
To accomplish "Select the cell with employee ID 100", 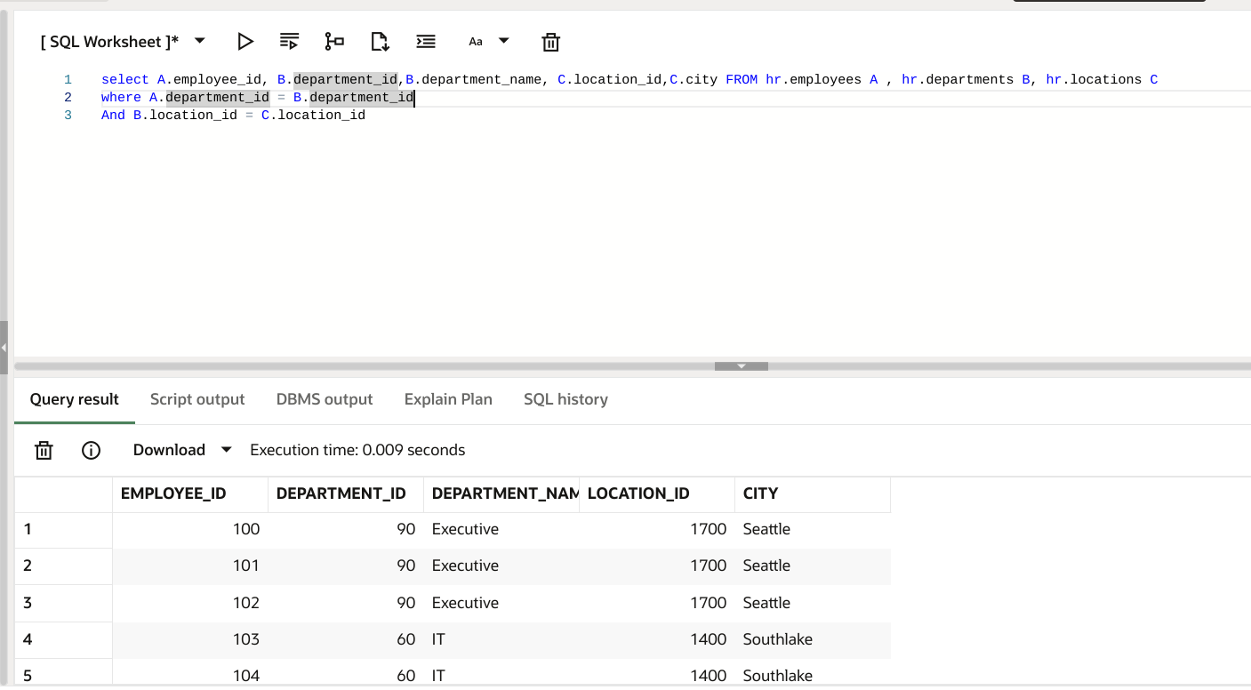I will [x=190, y=529].
